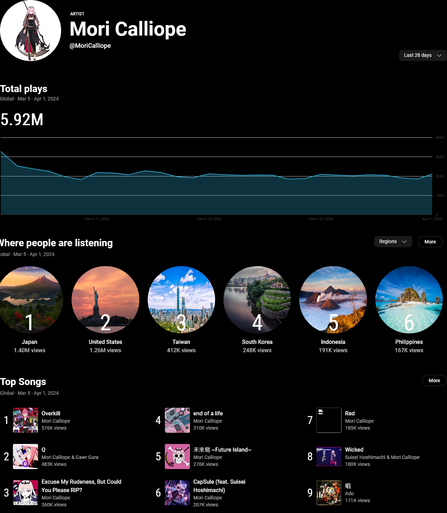Expand the Regions dropdown
This screenshot has width=447, height=513.
[393, 242]
